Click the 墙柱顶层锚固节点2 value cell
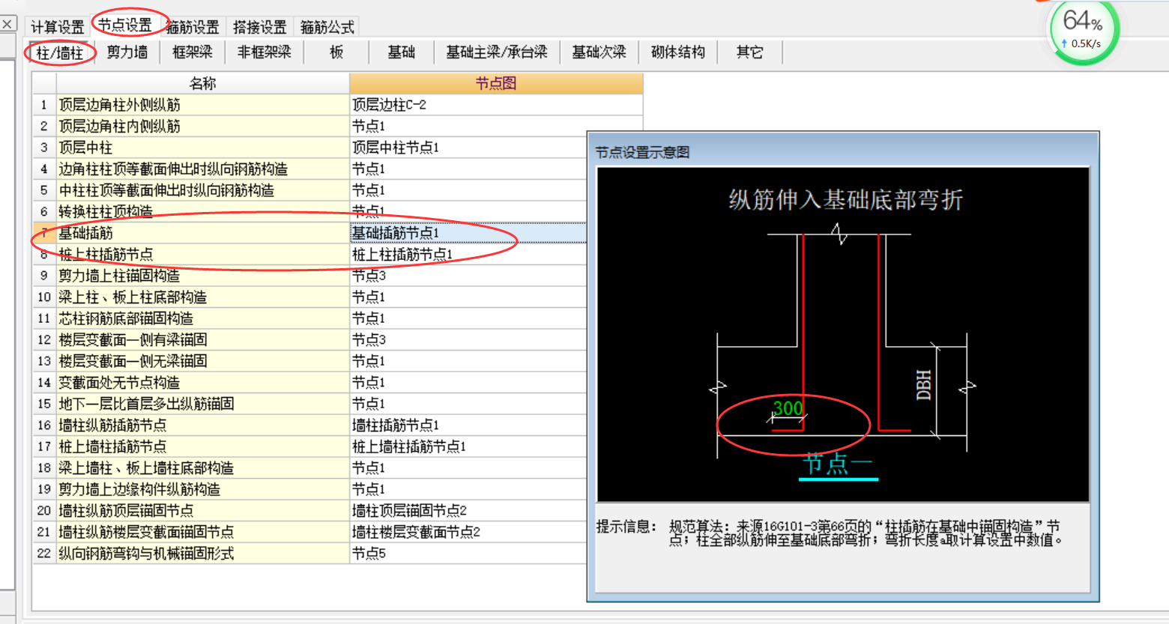 468,511
